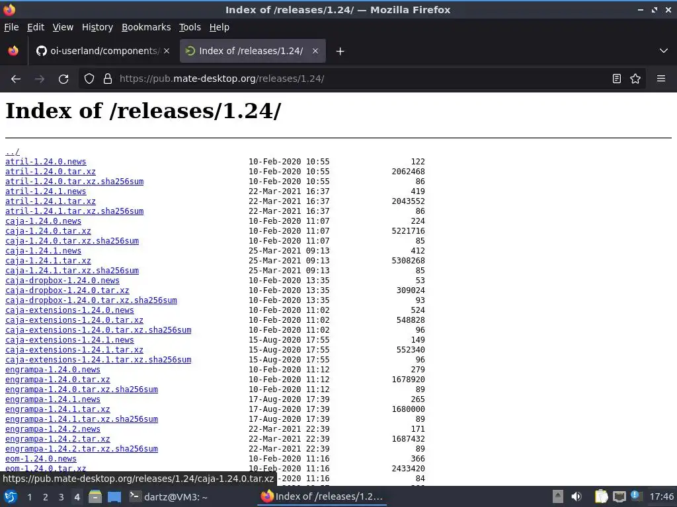Open atril-1.24.1.tar.xz.sha256sum link
This screenshot has width=677, height=507.
pos(74,211)
